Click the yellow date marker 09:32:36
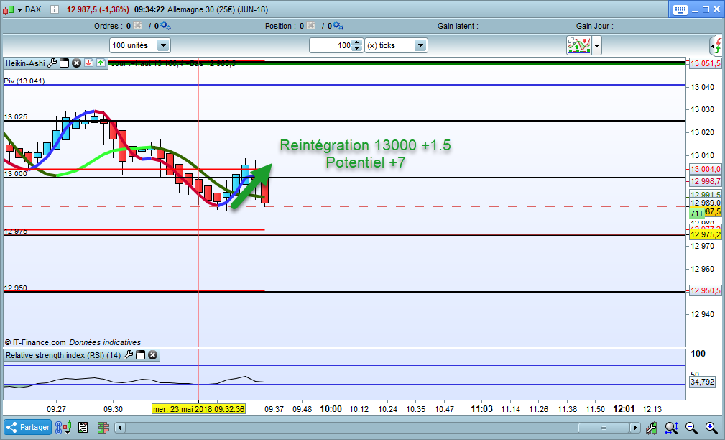725x440 pixels. pos(199,409)
